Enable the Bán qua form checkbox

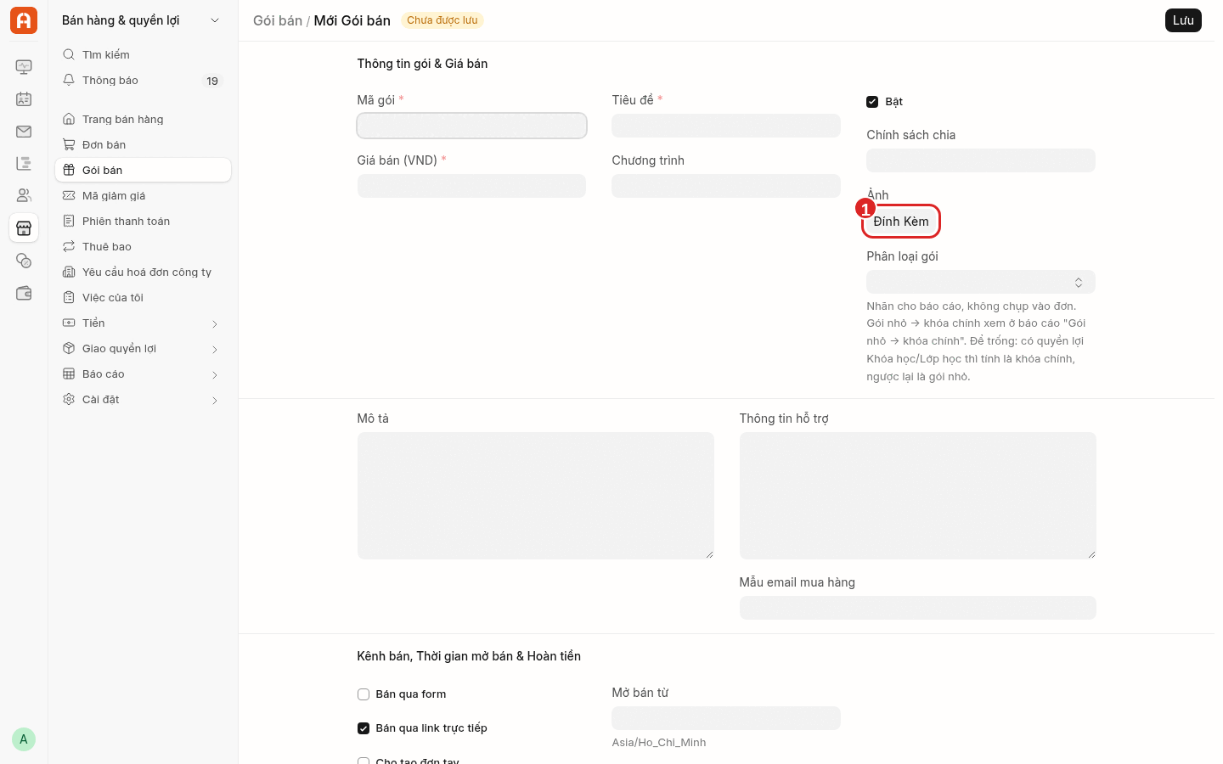(364, 694)
